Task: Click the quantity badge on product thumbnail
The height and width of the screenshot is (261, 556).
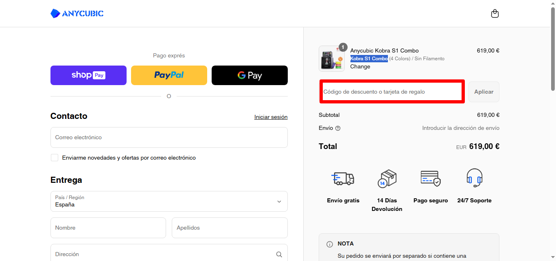Action: coord(343,47)
